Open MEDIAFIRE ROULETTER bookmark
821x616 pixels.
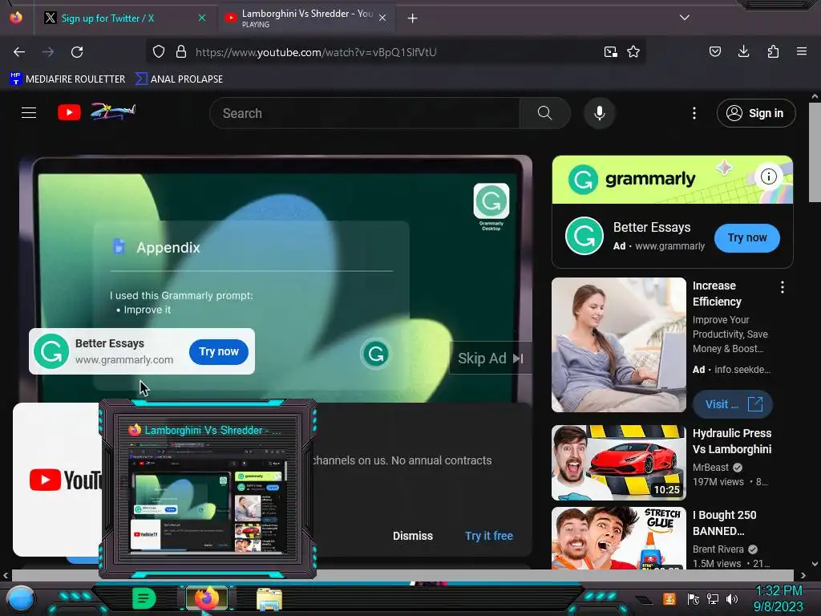pos(67,79)
